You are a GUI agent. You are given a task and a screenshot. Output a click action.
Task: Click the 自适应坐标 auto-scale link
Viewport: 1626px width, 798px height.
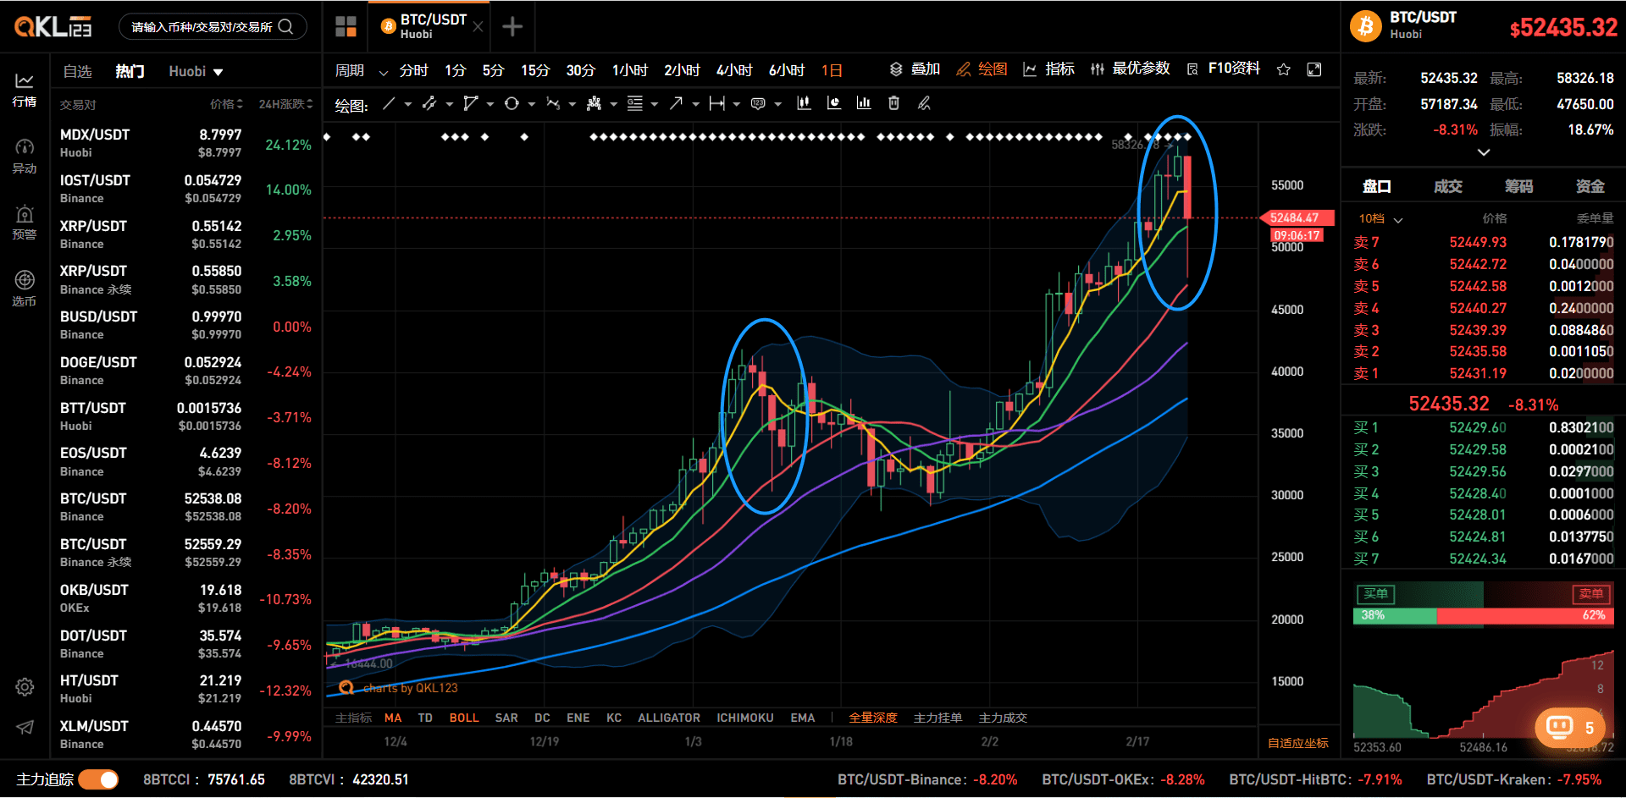(x=1298, y=743)
